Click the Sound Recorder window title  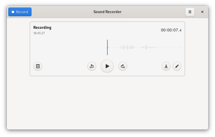107,12
